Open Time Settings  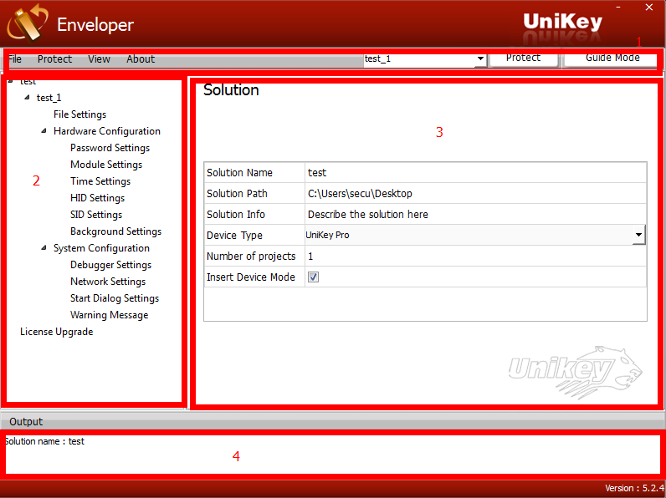point(100,181)
